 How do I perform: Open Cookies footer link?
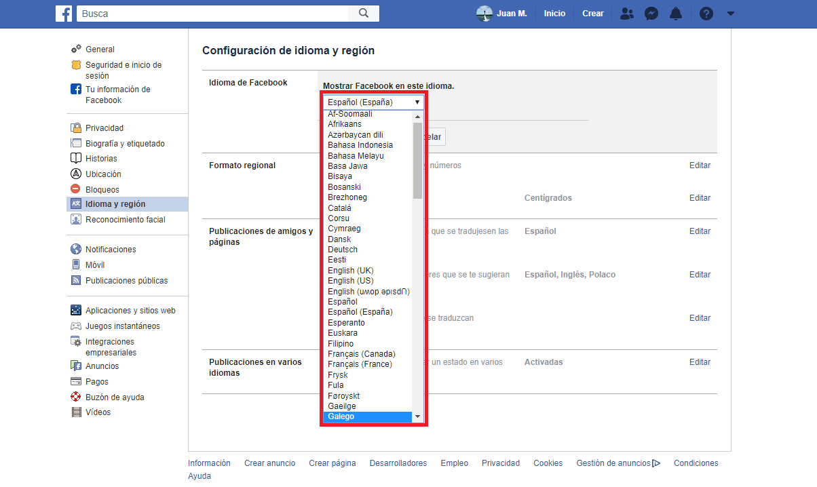pos(548,463)
